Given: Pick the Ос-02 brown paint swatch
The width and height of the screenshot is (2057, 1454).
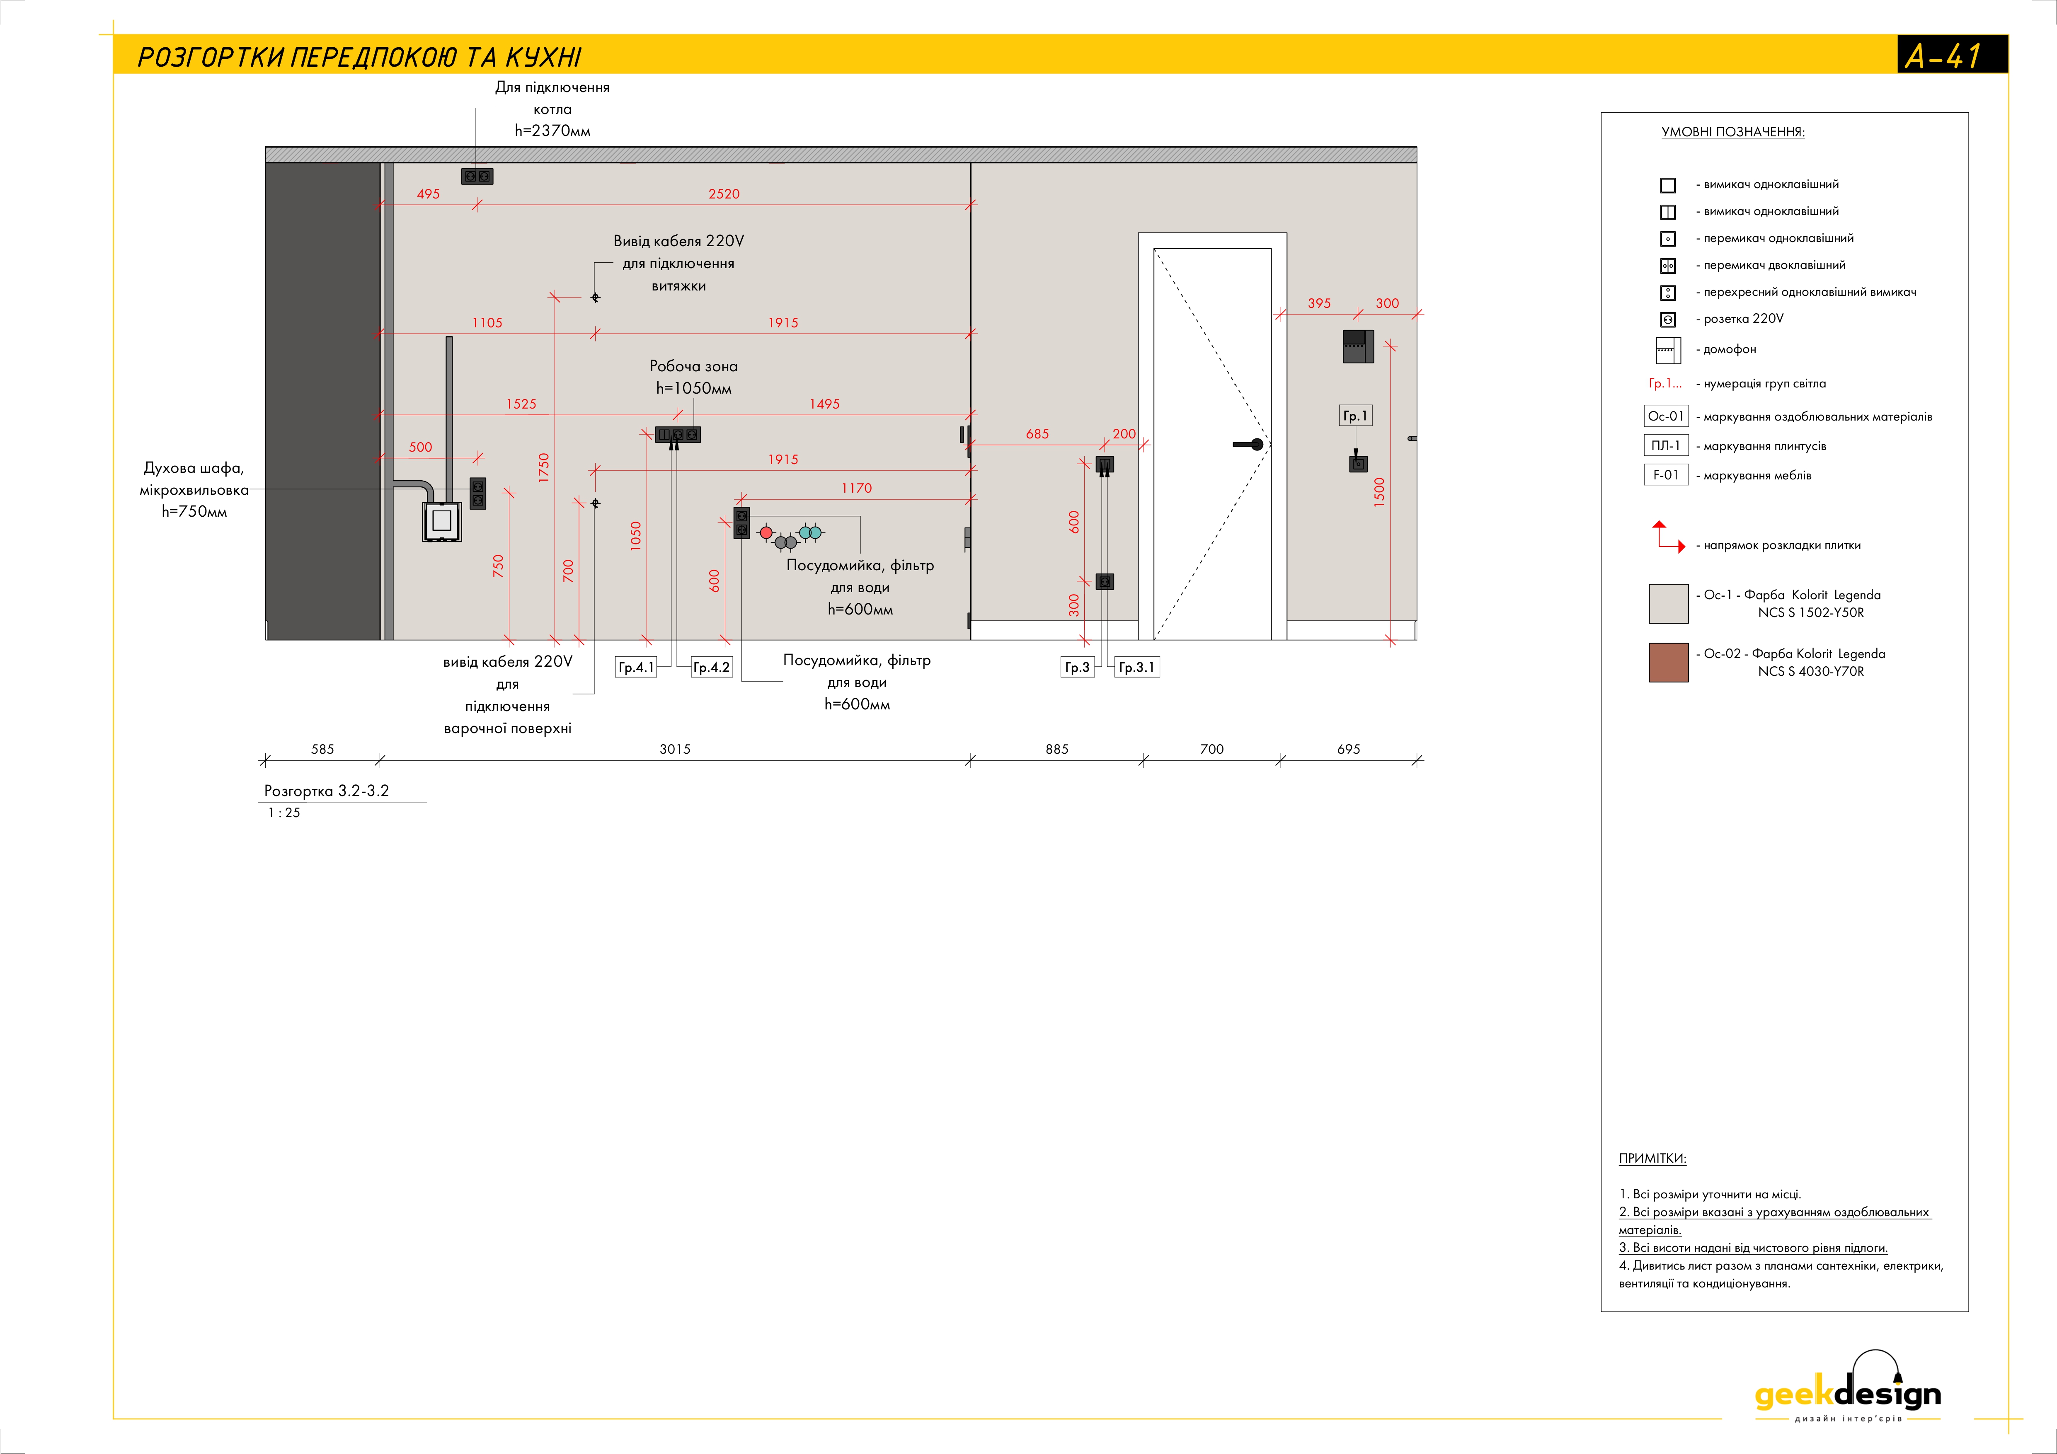Looking at the screenshot, I should pyautogui.click(x=1668, y=663).
